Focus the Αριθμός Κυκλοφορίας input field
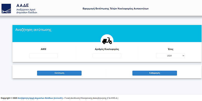The height and width of the screenshot is (101, 202). (x=107, y=56)
